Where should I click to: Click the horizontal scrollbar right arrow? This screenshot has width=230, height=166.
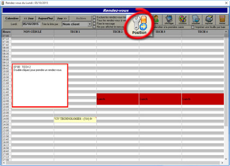coord(222,163)
